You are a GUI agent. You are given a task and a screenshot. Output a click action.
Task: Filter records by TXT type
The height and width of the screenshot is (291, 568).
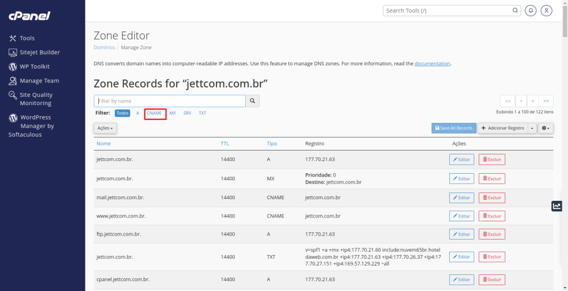click(x=202, y=113)
